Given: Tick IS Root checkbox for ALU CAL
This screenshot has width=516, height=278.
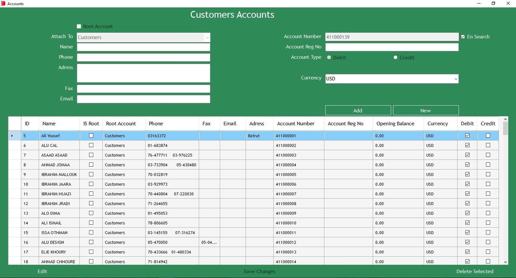Looking at the screenshot, I should [x=91, y=145].
